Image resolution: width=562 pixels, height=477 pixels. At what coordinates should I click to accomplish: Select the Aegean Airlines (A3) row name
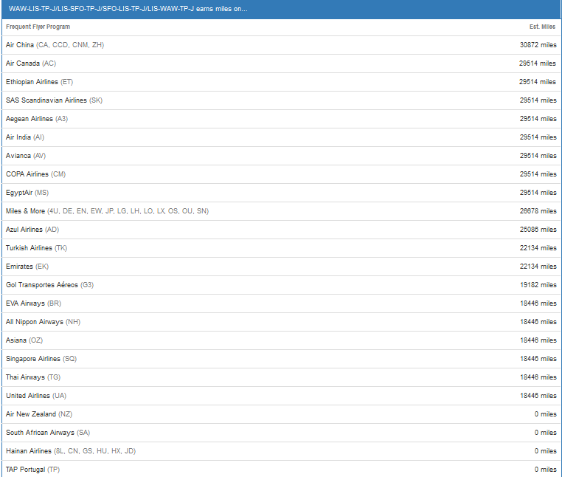(37, 119)
